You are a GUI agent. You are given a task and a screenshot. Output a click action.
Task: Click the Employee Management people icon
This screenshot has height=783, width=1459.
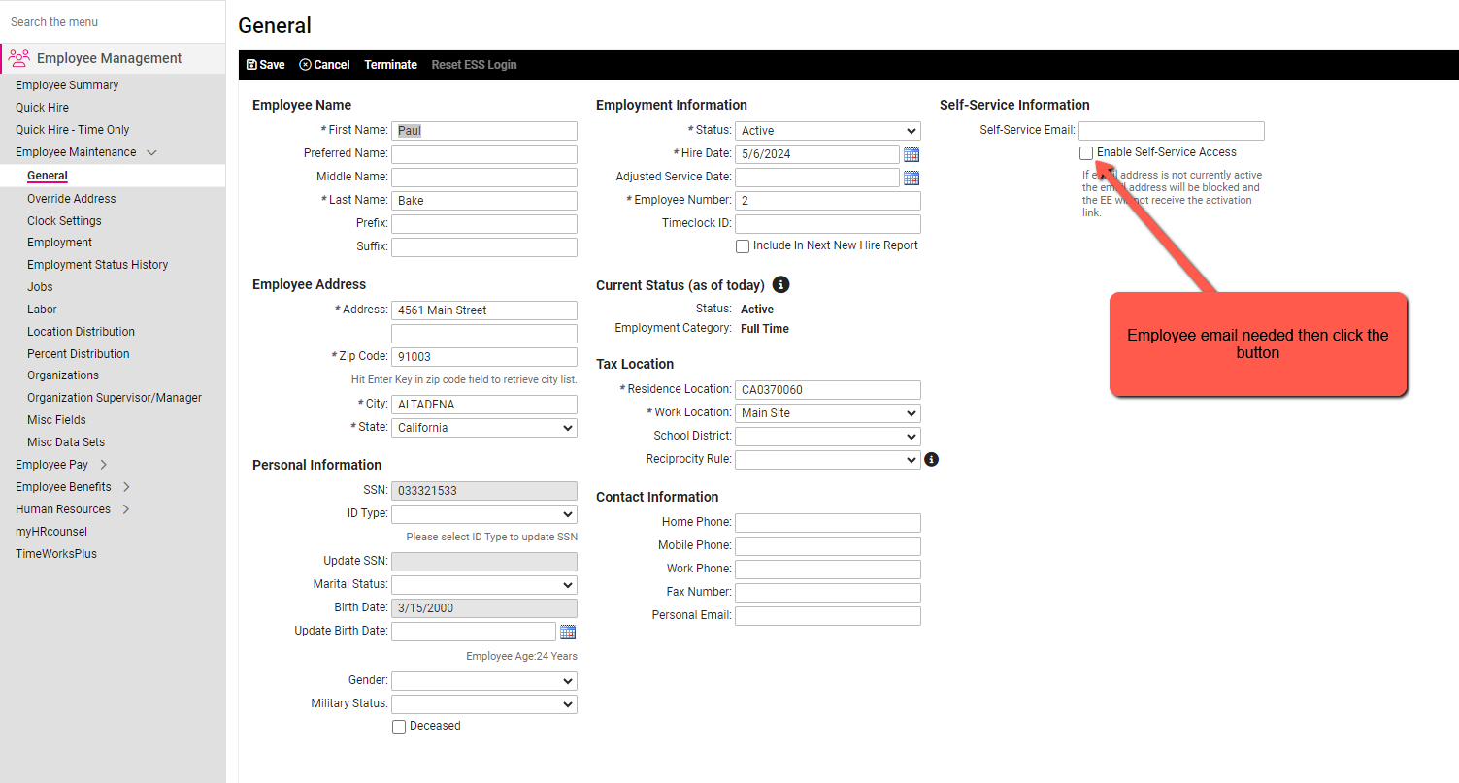click(17, 58)
